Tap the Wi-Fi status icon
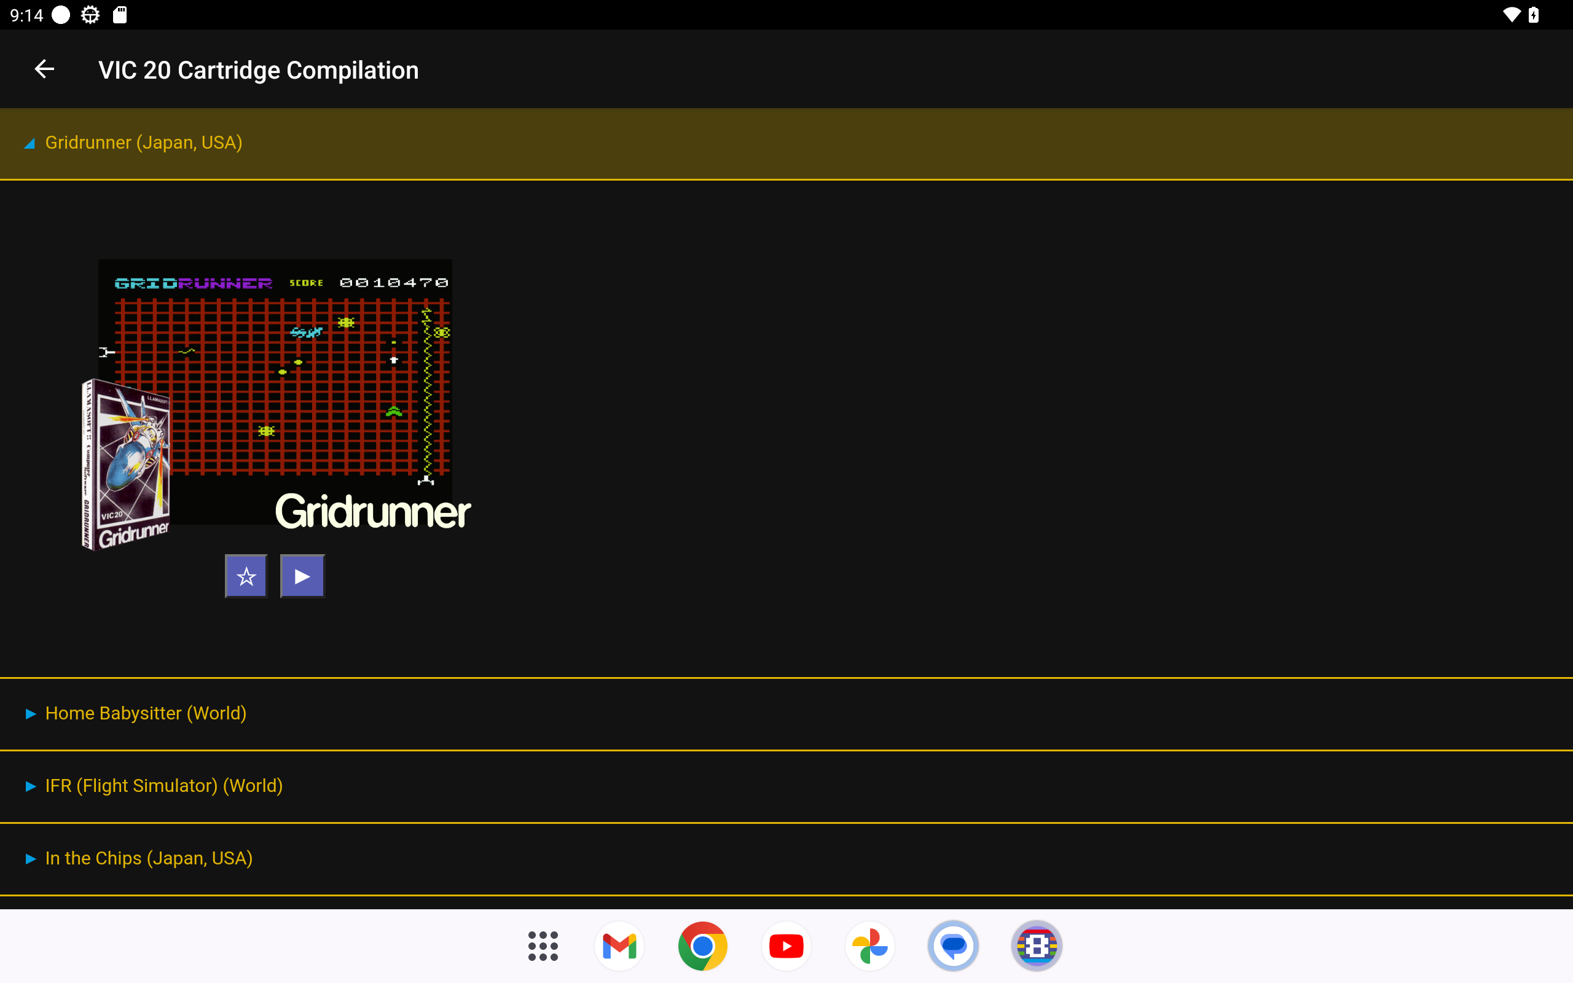Viewport: 1573px width, 983px height. [x=1512, y=15]
